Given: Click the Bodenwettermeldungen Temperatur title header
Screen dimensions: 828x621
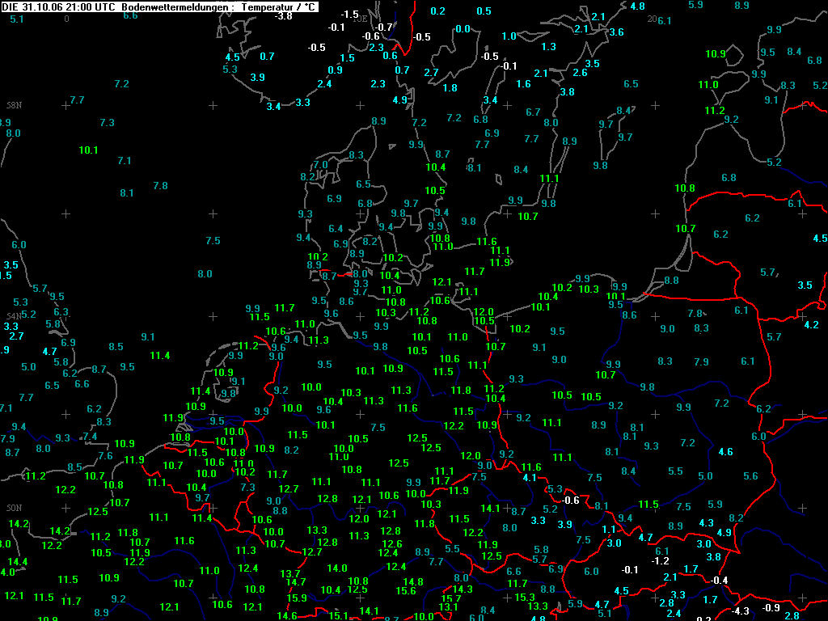Looking at the screenshot, I should (x=159, y=6).
